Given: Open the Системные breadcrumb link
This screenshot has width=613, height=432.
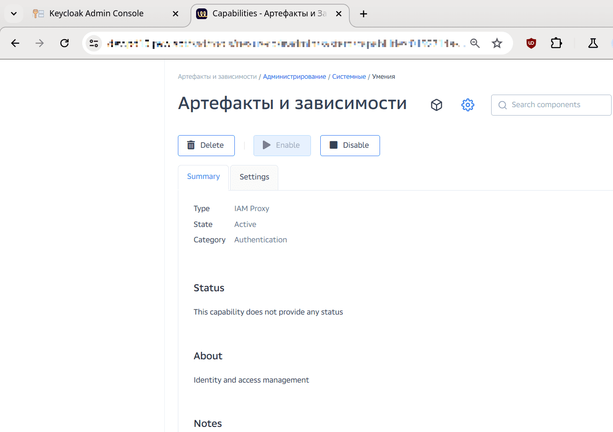Looking at the screenshot, I should (349, 77).
